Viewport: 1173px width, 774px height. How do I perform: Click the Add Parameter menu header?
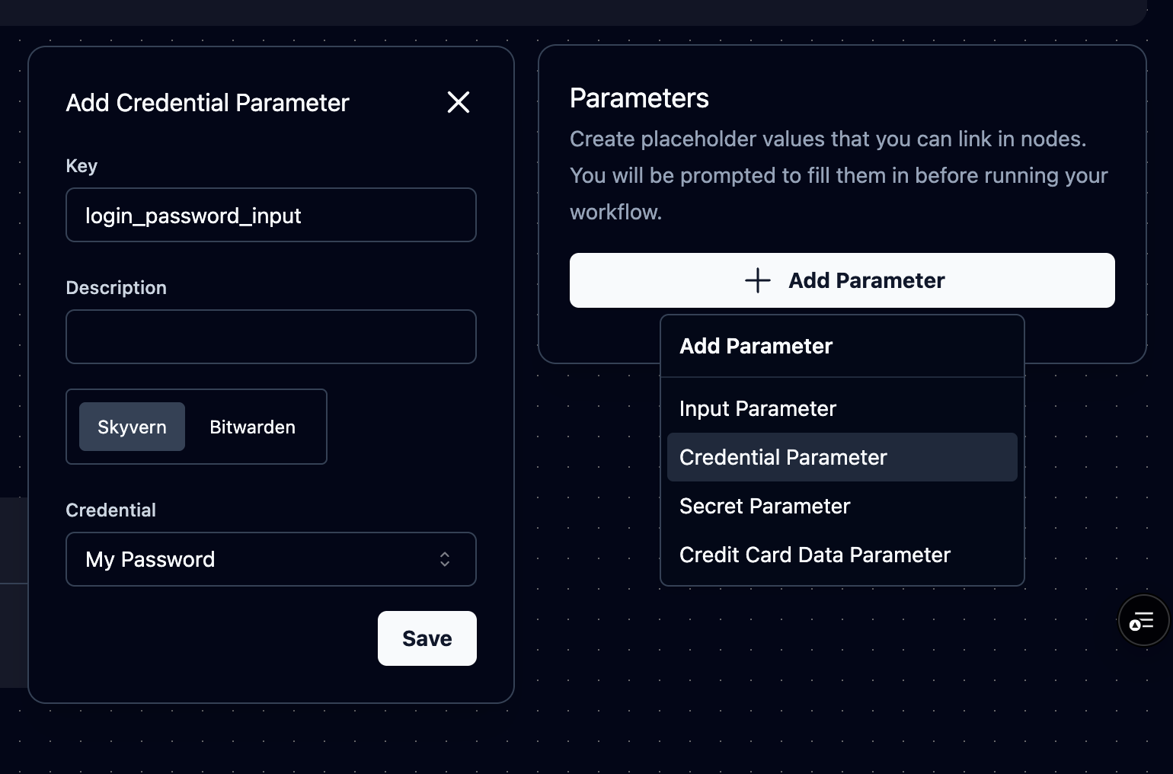click(x=756, y=346)
